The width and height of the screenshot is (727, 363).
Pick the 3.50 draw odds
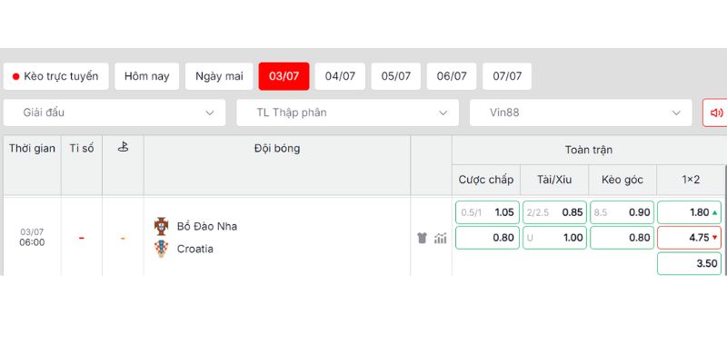coord(690,263)
